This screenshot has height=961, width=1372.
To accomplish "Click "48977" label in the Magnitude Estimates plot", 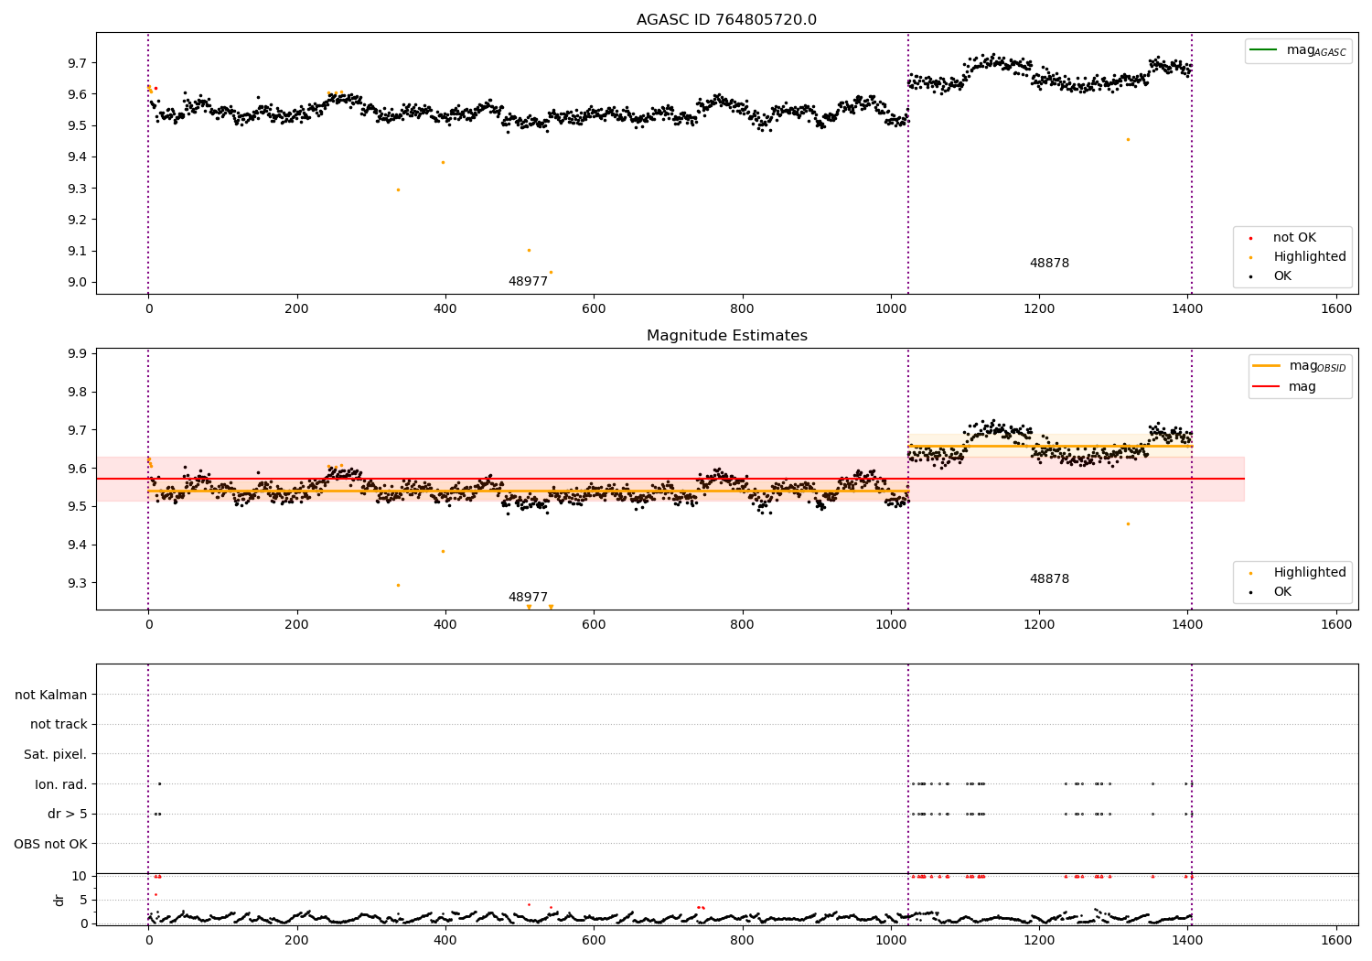I will coord(528,598).
